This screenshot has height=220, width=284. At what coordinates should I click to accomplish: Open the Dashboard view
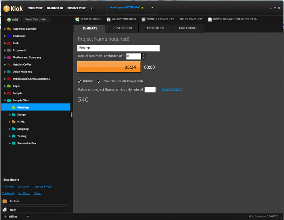point(55,8)
